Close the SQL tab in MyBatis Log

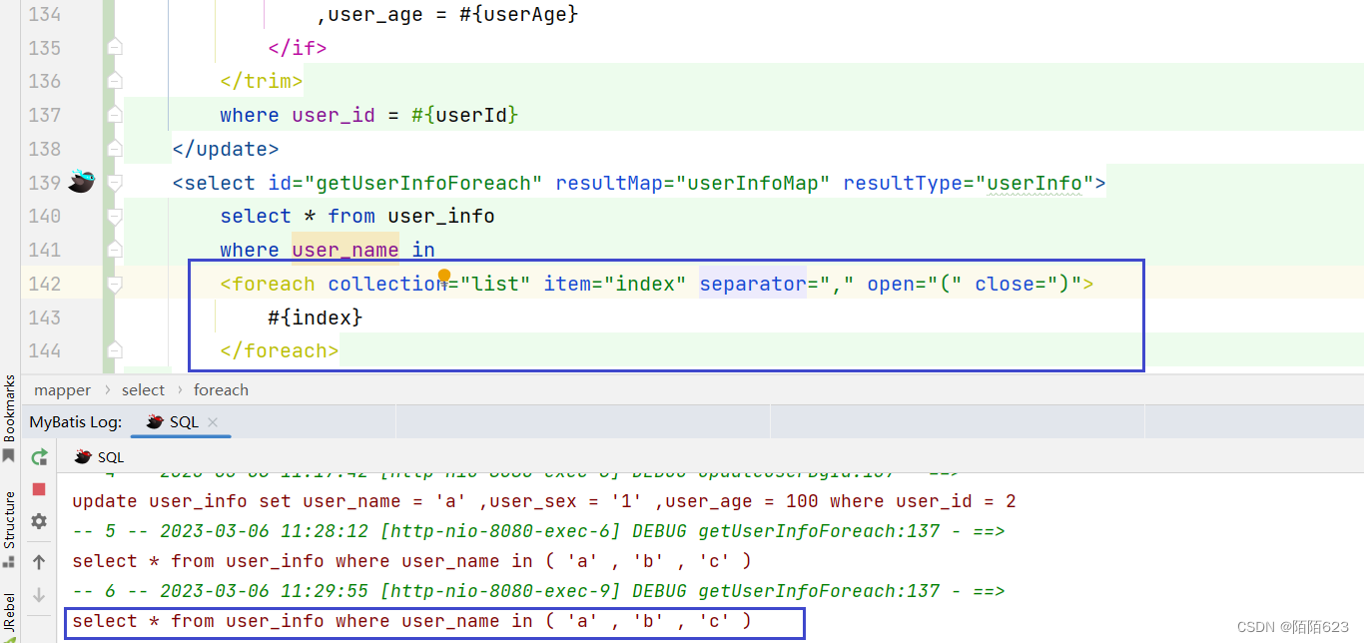pyautogui.click(x=213, y=422)
